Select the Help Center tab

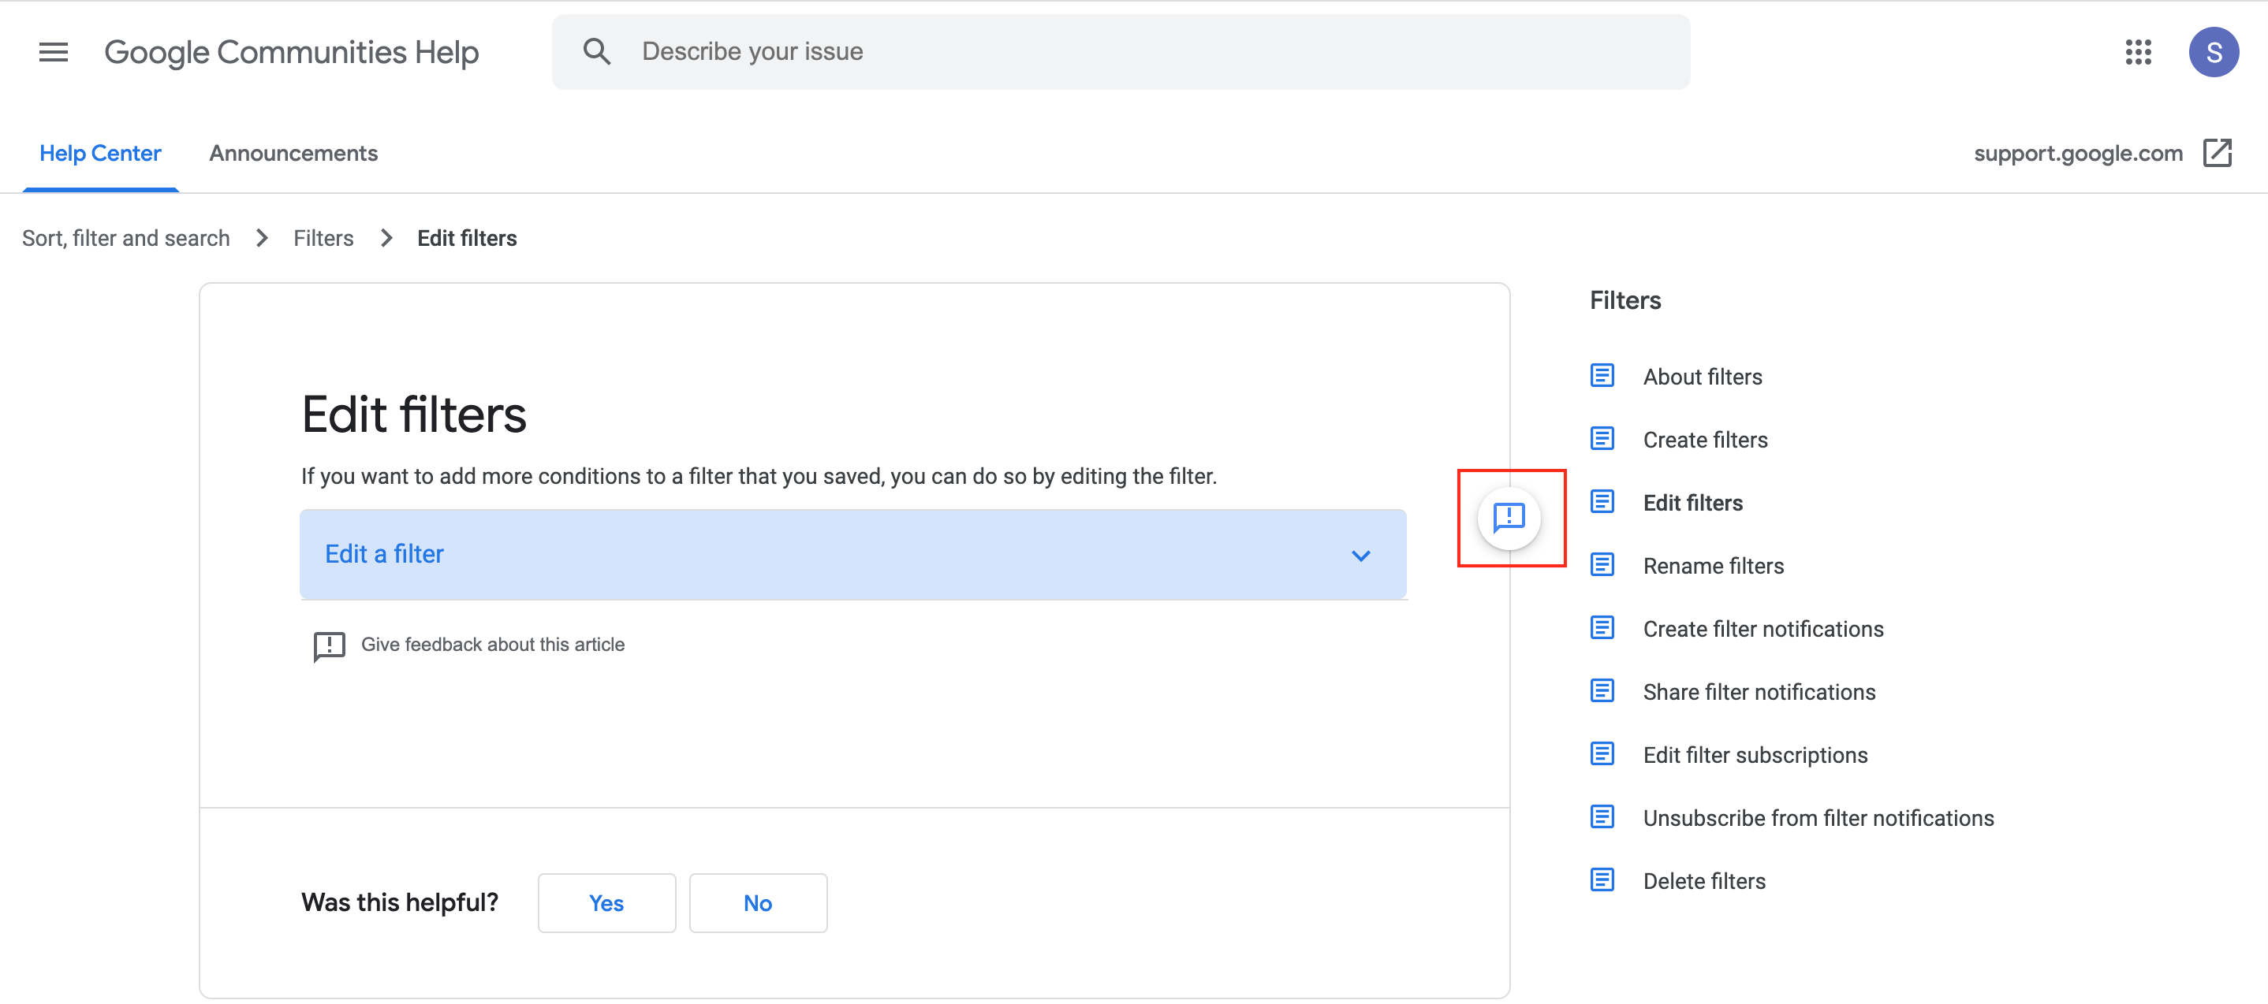click(x=100, y=153)
